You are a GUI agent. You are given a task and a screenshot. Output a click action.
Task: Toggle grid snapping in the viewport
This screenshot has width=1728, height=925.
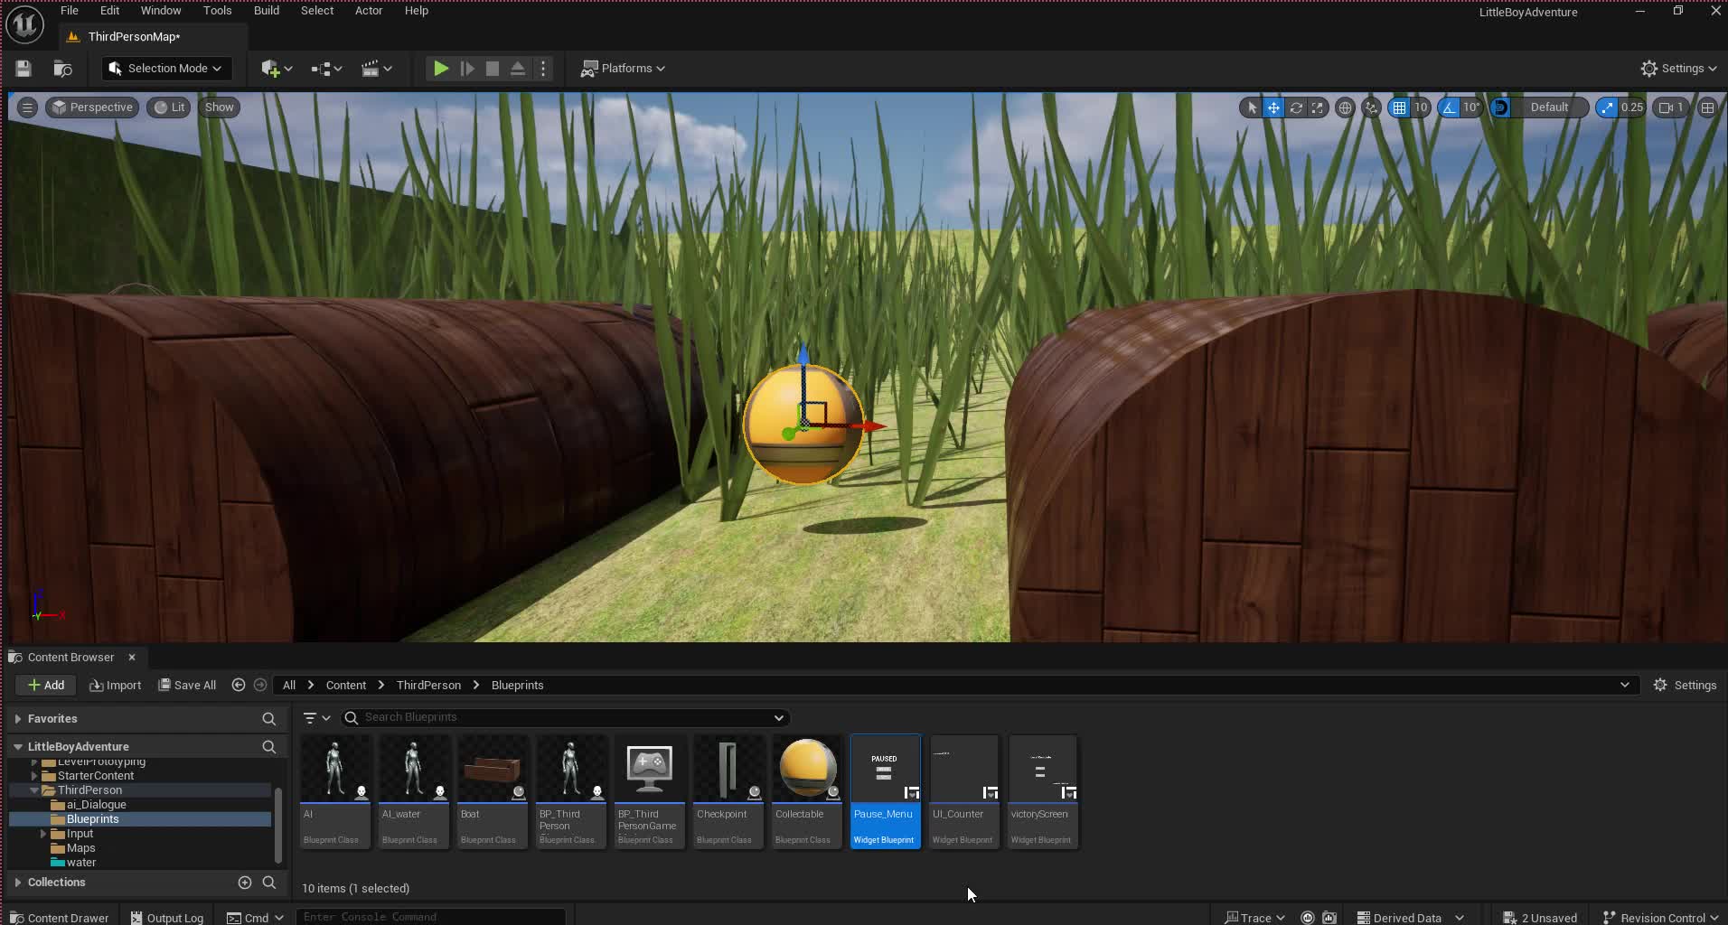coord(1399,107)
